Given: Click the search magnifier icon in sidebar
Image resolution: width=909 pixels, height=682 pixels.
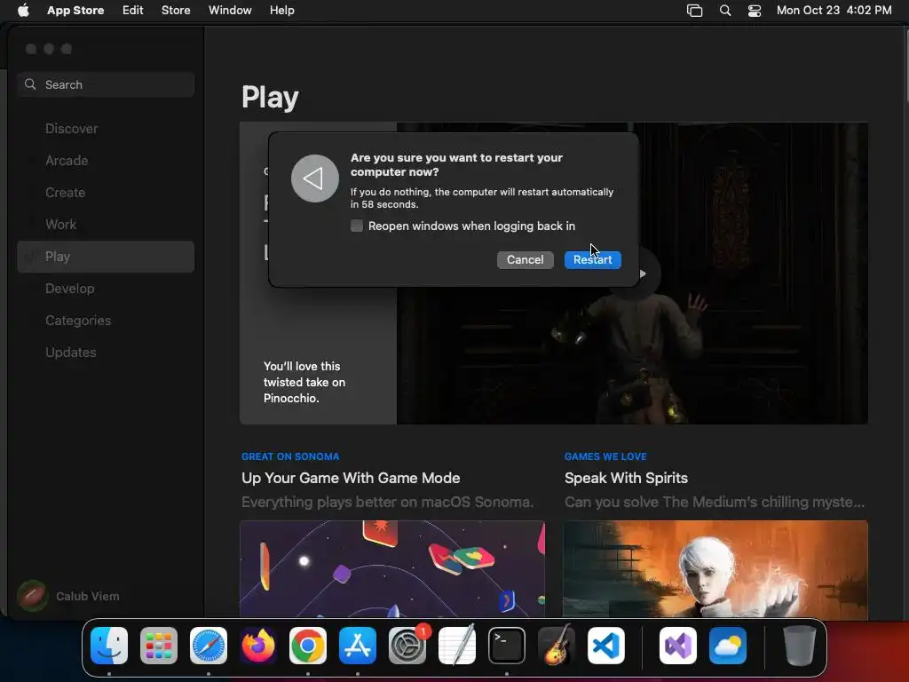Looking at the screenshot, I should 30,84.
